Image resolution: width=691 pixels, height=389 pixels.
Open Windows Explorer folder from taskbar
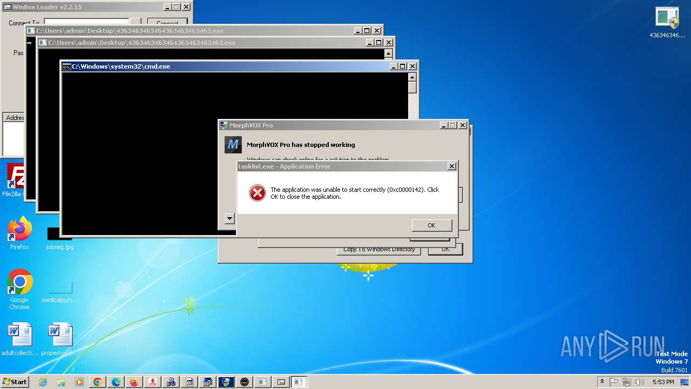pyautogui.click(x=61, y=382)
